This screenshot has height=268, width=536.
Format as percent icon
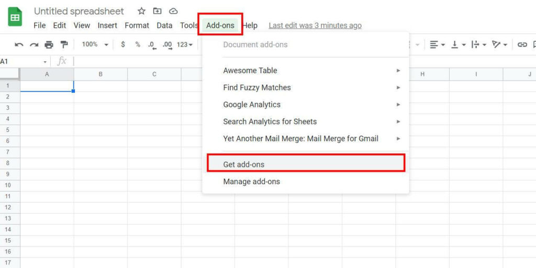click(138, 44)
